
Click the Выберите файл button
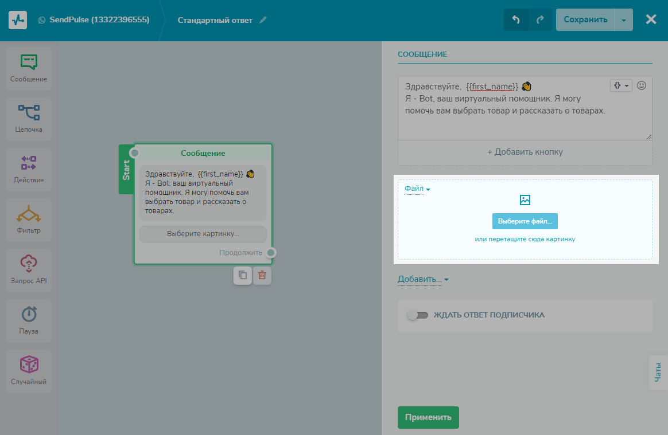click(x=525, y=221)
